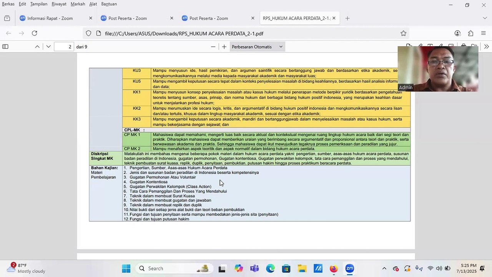Open the extensions puzzle icon

tap(470, 33)
